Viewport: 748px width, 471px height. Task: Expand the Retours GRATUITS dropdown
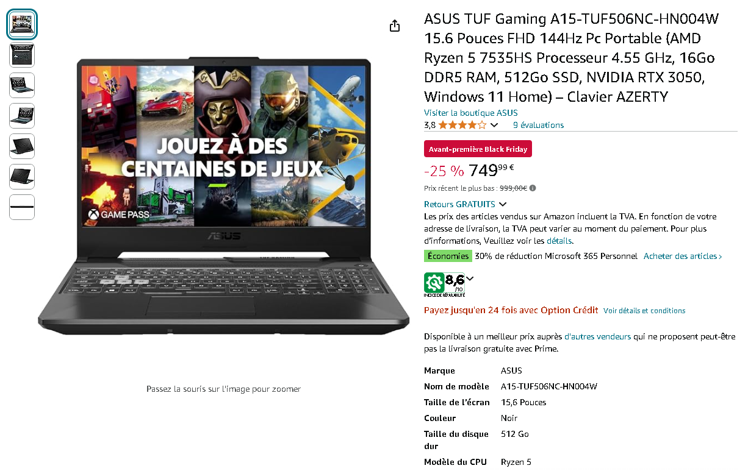coord(466,204)
